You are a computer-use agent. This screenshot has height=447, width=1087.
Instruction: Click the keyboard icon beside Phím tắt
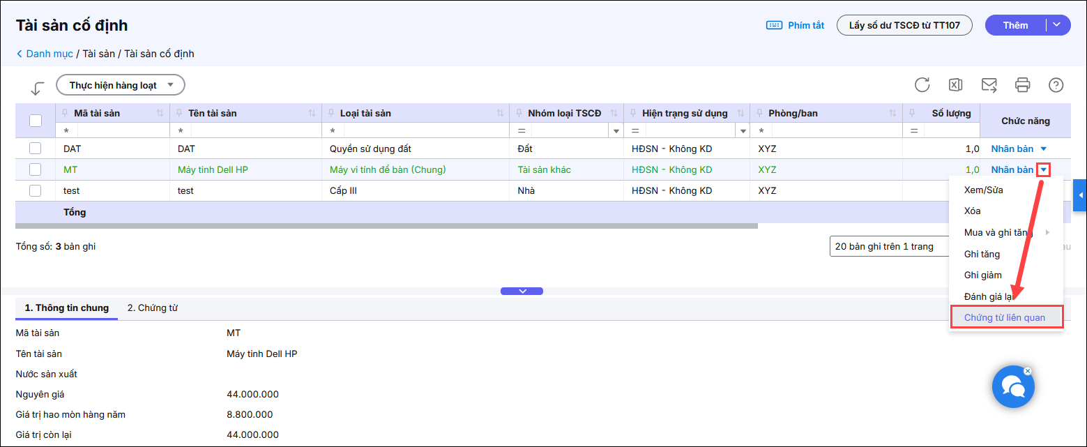pos(774,25)
